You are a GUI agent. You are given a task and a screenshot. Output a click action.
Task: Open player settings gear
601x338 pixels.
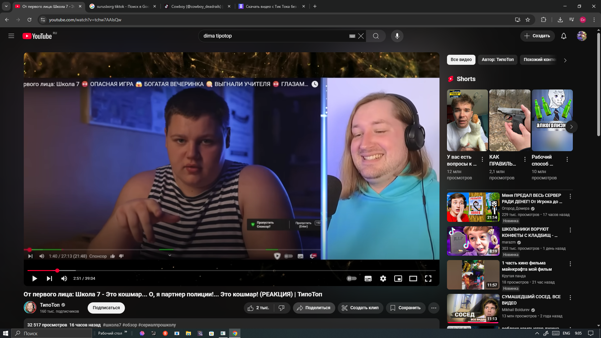(383, 279)
